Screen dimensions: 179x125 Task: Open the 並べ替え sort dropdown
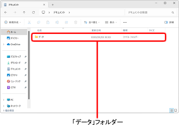click(92, 22)
